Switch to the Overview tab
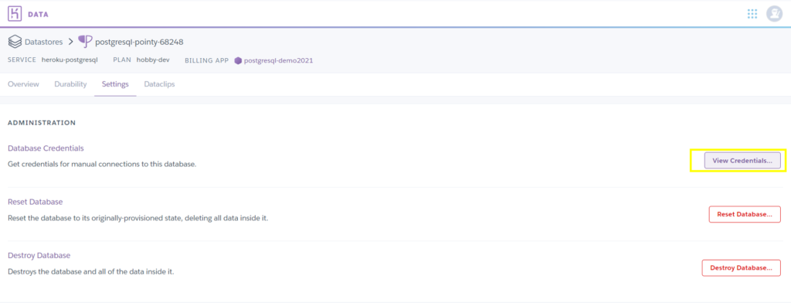791x303 pixels. 23,84
